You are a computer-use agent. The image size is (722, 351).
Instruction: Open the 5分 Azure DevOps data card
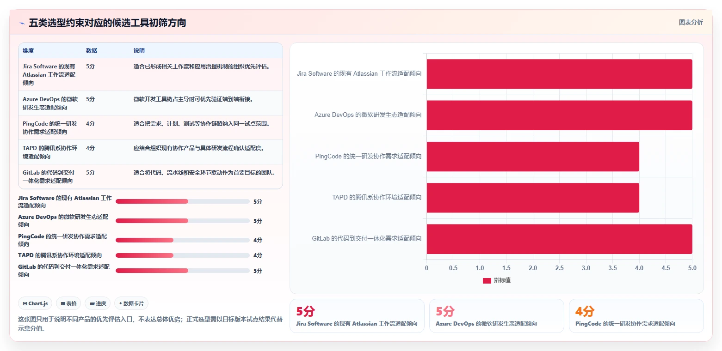point(496,316)
